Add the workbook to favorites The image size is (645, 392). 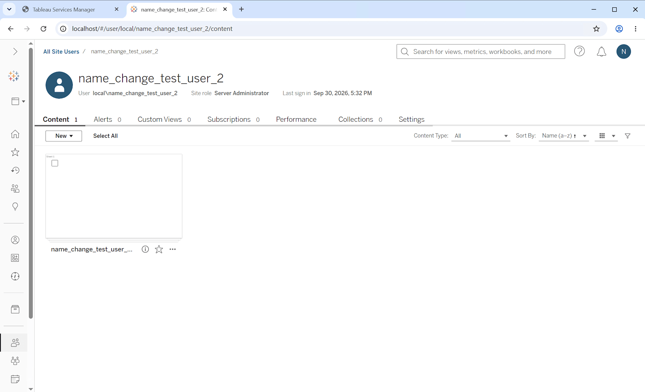pyautogui.click(x=159, y=249)
